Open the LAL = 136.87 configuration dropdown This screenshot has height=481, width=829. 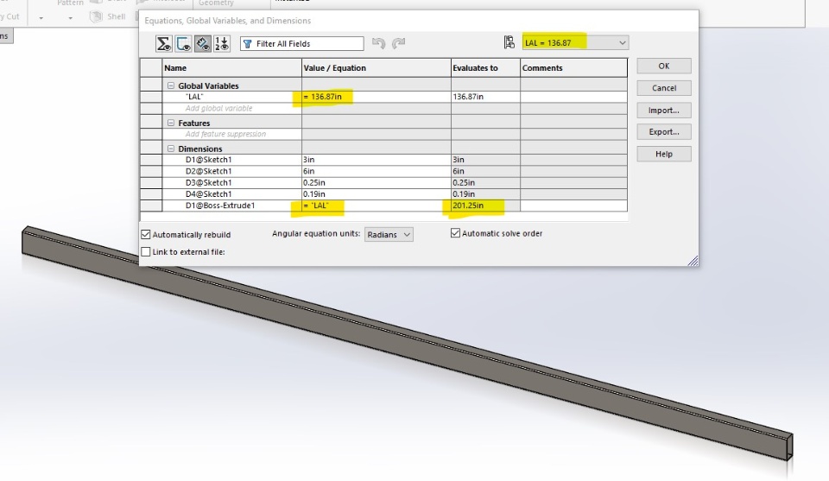point(575,42)
